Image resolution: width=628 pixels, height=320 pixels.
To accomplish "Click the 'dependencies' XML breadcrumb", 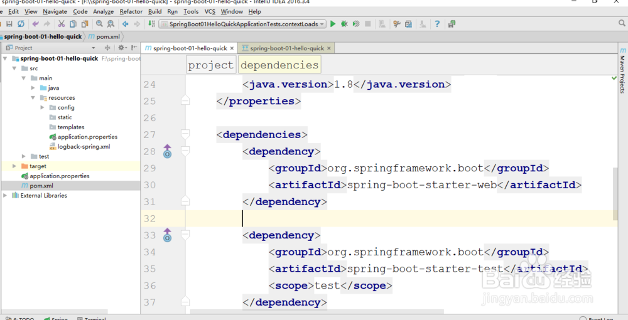I will [x=279, y=65].
